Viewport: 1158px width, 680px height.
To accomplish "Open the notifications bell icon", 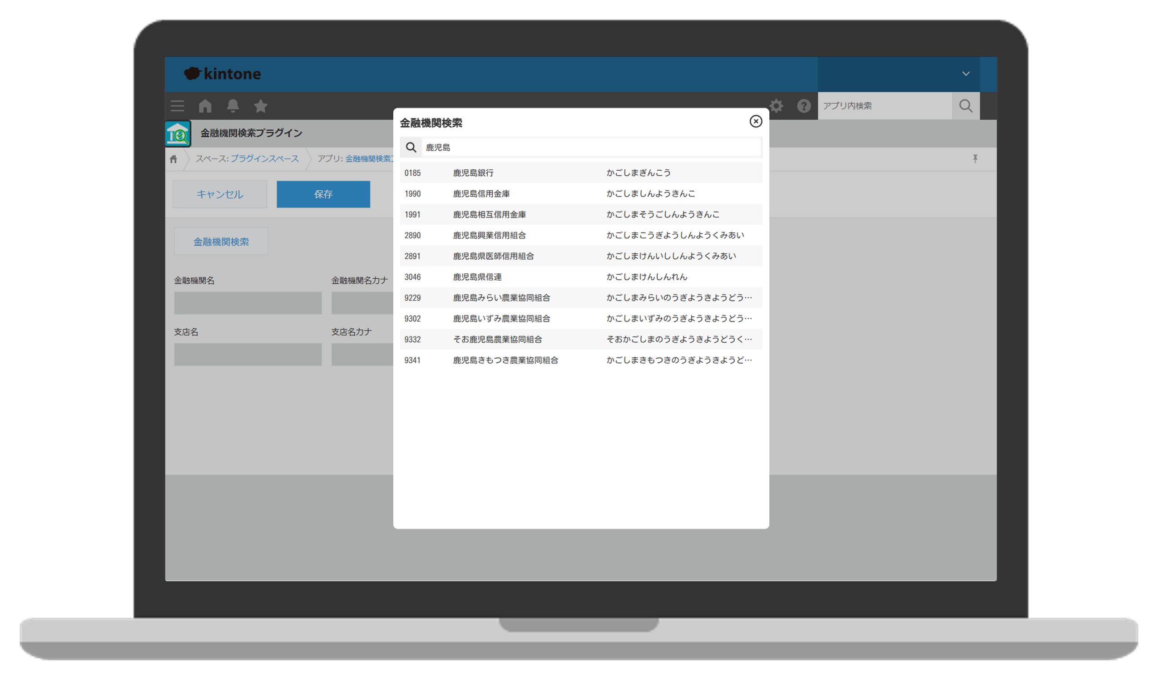I will [233, 106].
